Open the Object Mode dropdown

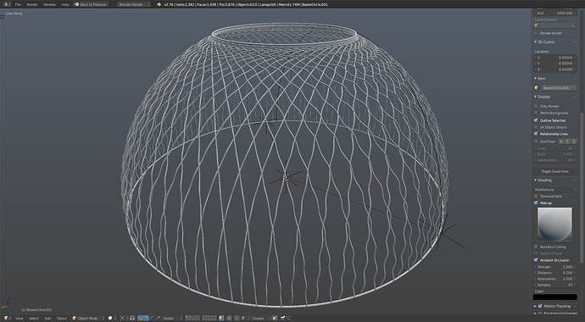click(x=87, y=318)
